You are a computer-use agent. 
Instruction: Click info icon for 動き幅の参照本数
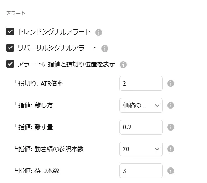pos(171,149)
